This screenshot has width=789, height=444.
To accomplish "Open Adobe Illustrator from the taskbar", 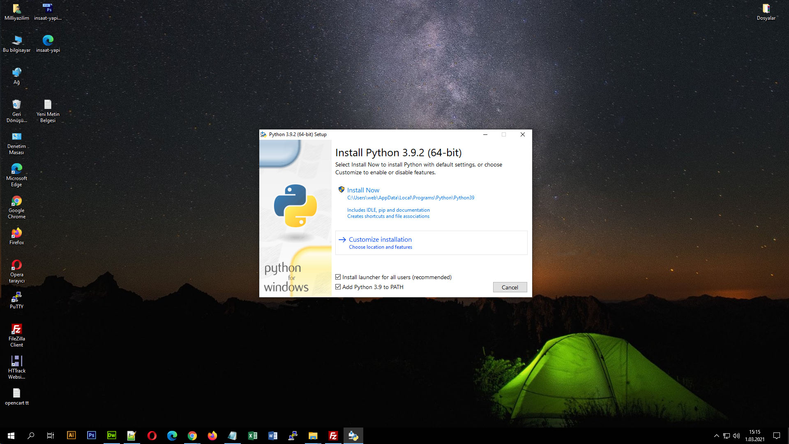I will [x=71, y=435].
